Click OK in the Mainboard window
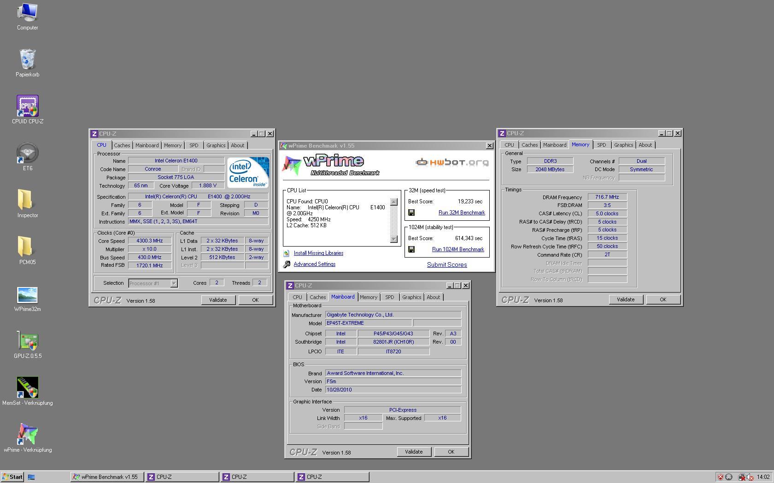The width and height of the screenshot is (774, 483). coord(451,452)
